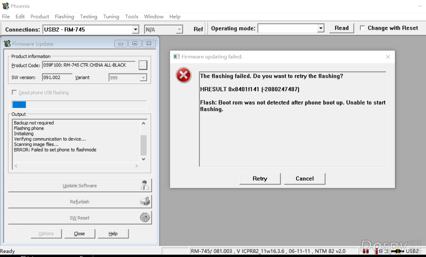Click the Firmware Update window title icon
The width and height of the screenshot is (426, 257).
click(7, 44)
